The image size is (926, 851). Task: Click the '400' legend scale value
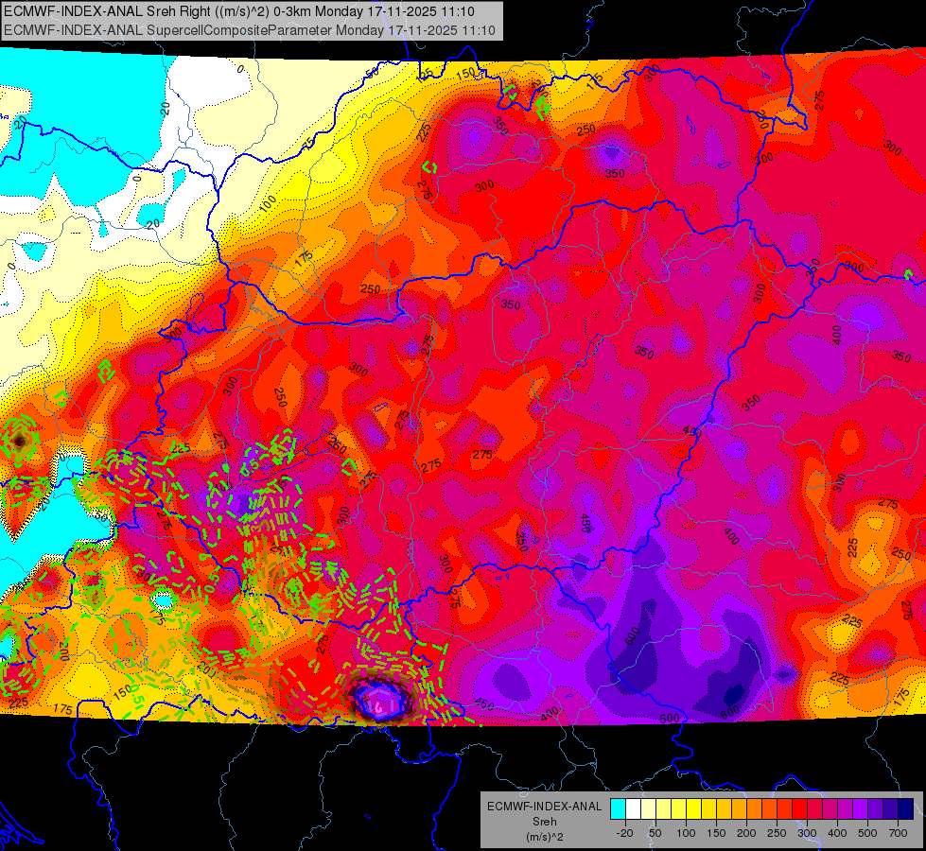pos(837,833)
